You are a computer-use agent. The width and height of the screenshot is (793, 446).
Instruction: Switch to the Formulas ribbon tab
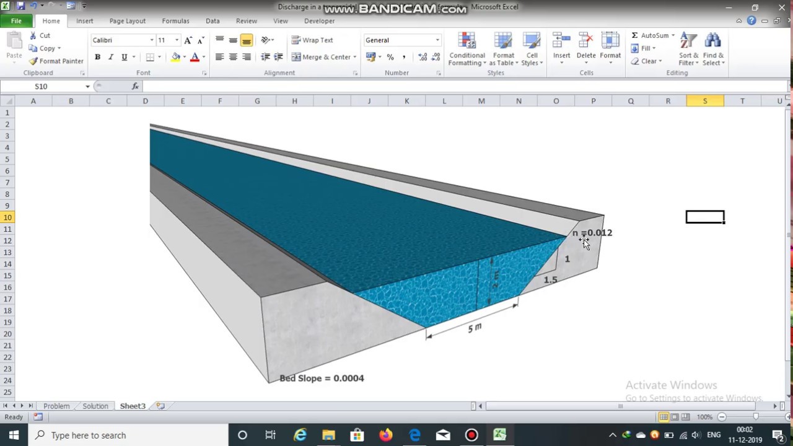tap(175, 21)
